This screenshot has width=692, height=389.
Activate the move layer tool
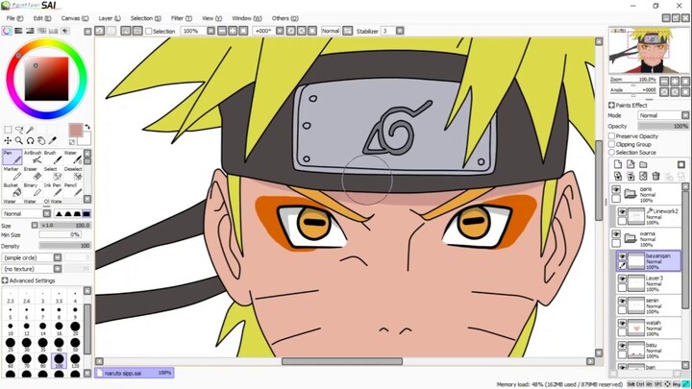(x=8, y=140)
